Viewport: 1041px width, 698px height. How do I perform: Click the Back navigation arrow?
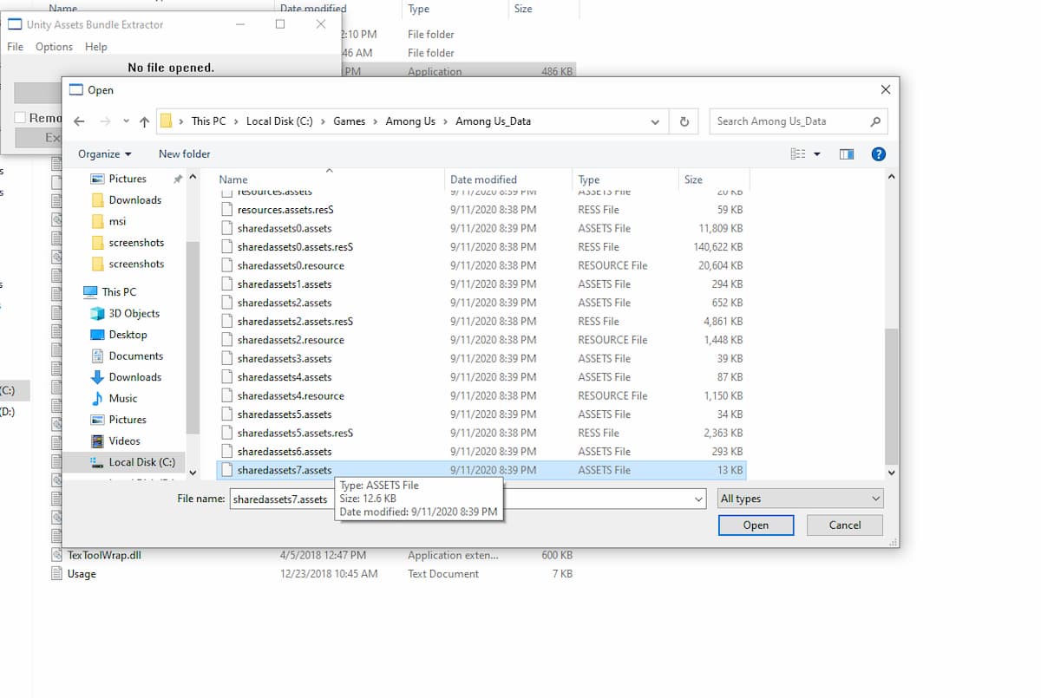(x=79, y=121)
